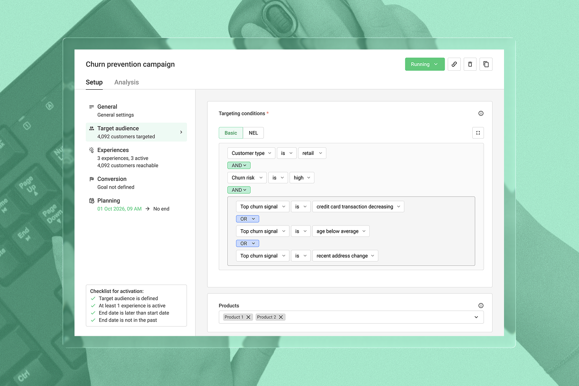The image size is (579, 386).
Task: Copy the campaign link icon
Action: click(454, 64)
